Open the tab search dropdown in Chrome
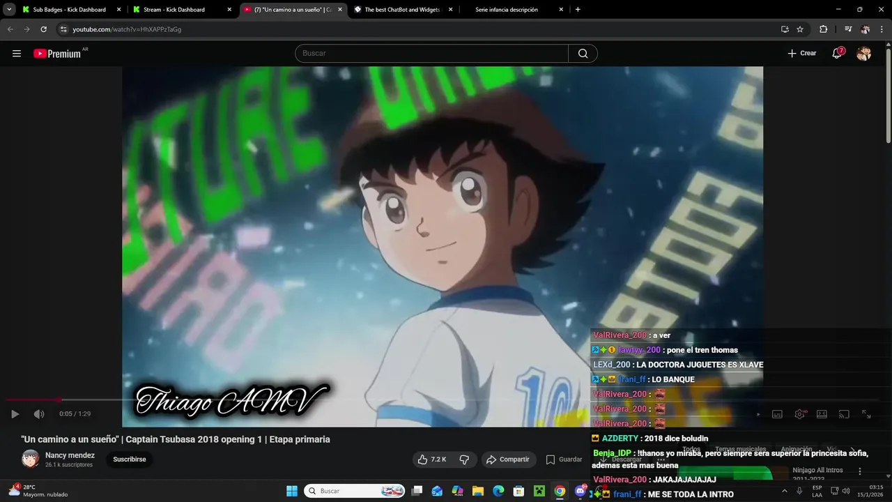This screenshot has height=502, width=892. [9, 10]
